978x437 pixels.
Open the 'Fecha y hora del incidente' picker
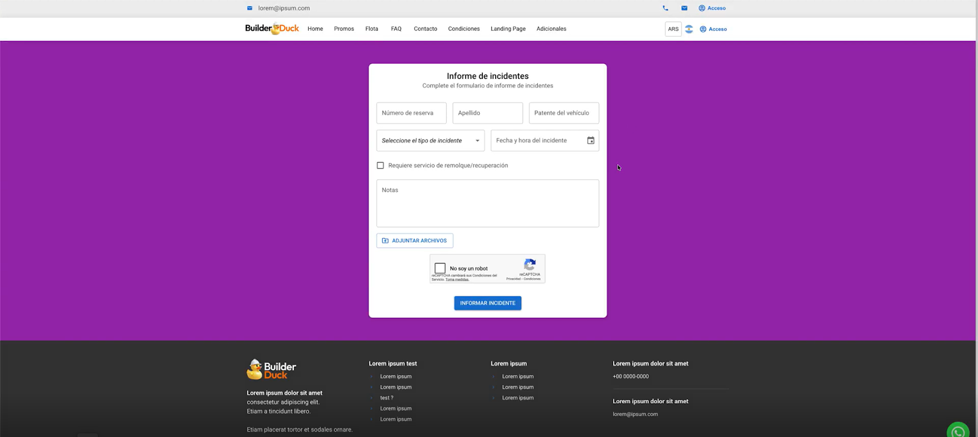coord(538,141)
